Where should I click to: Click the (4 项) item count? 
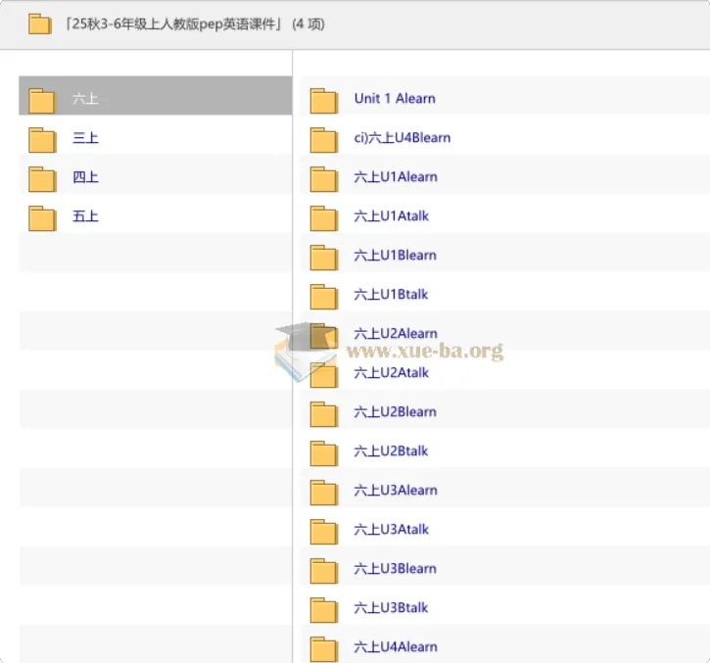308,24
